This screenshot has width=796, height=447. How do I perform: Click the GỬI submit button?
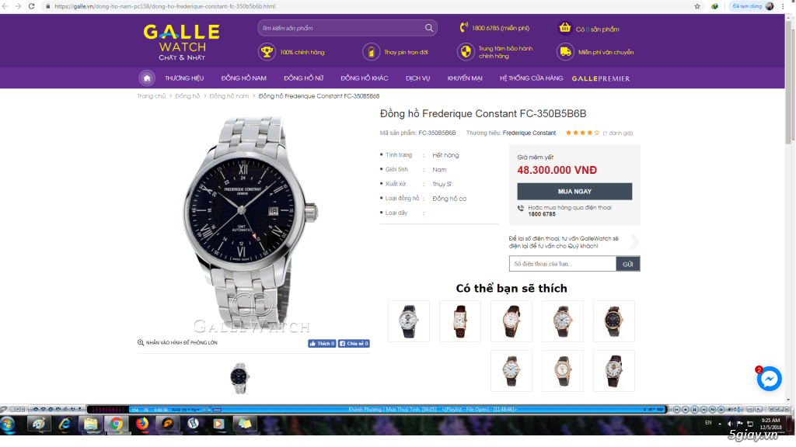(628, 264)
